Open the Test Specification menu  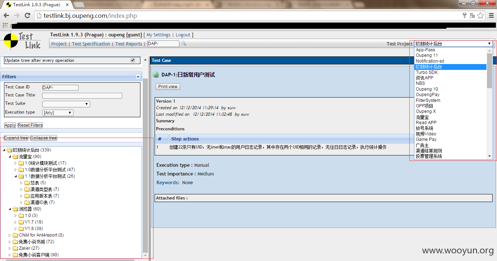coord(91,44)
